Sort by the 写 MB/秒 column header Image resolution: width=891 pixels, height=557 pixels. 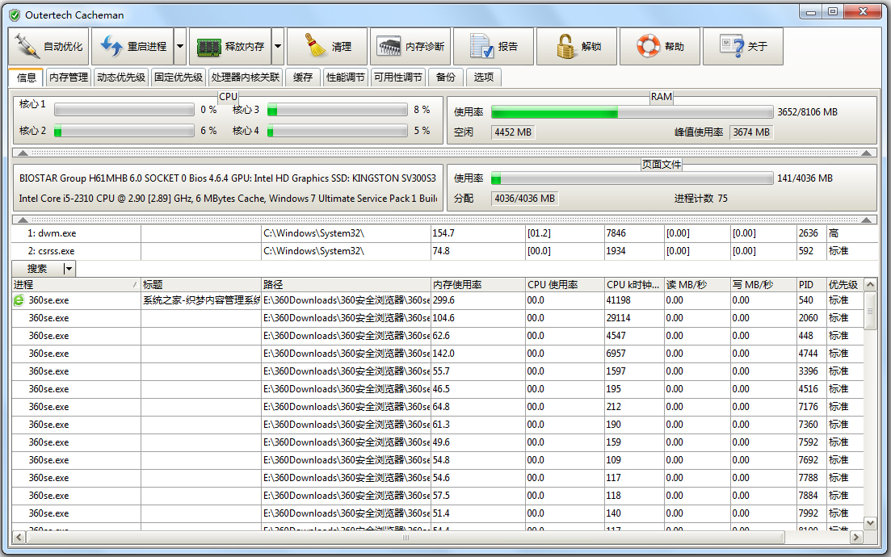tap(763, 284)
